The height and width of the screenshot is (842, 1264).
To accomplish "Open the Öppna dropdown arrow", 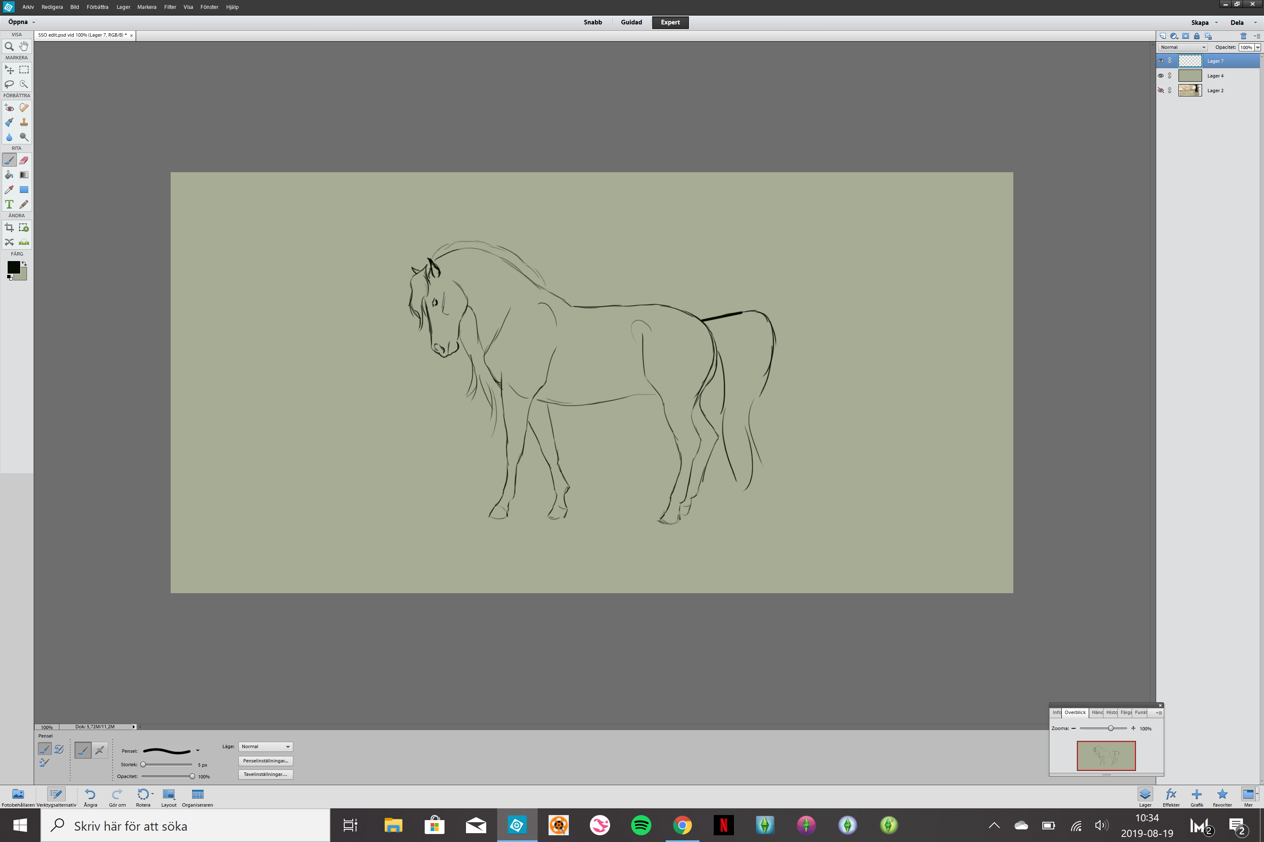I will (x=33, y=23).
